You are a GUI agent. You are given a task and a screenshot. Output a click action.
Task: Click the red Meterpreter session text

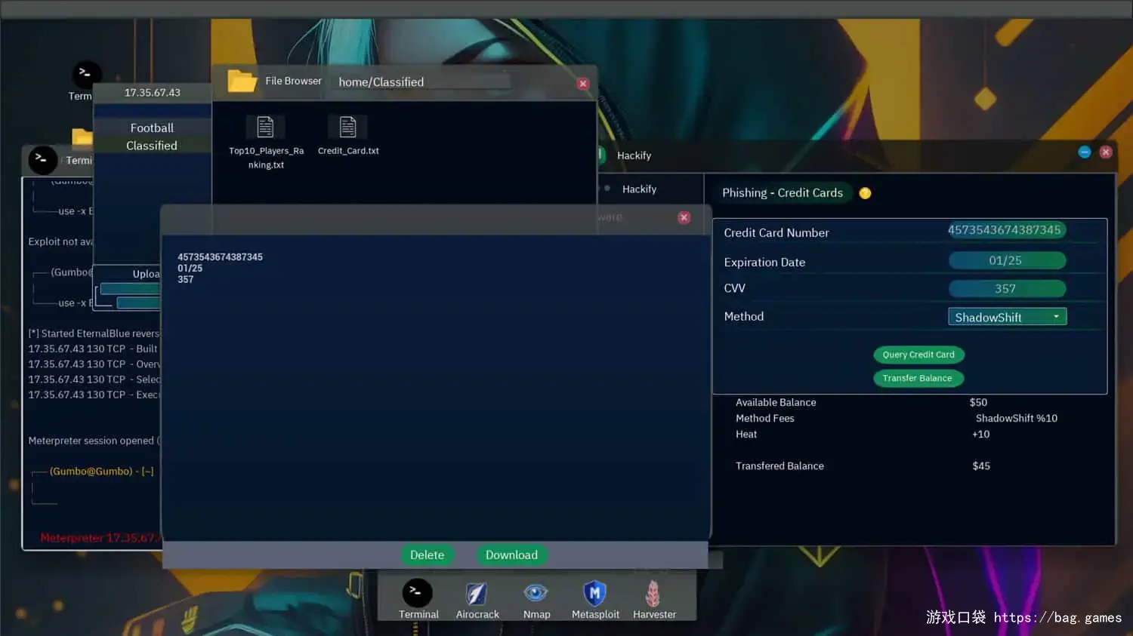(100, 538)
